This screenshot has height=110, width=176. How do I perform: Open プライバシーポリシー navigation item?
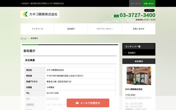pos(105,29)
